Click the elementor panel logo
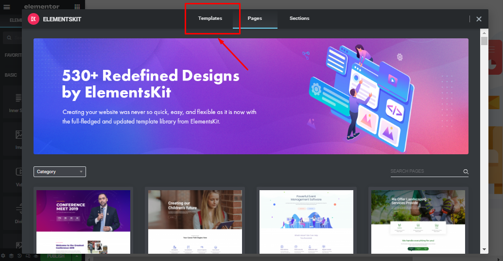This screenshot has width=503, height=261. click(42, 7)
